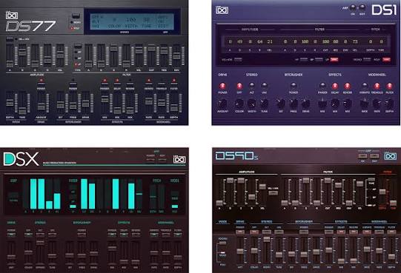Click the Modwheel Depth knob on DS1
The width and height of the screenshot is (401, 273).
(x=389, y=104)
